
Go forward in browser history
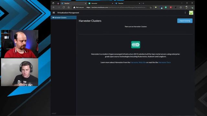(x=59, y=7)
